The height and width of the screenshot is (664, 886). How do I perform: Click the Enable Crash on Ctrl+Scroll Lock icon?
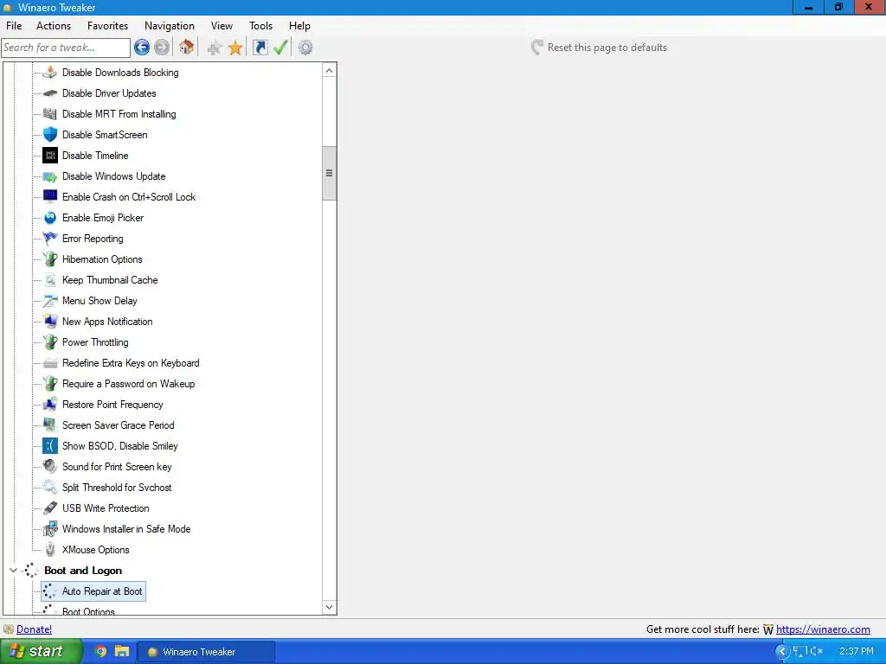coord(49,196)
